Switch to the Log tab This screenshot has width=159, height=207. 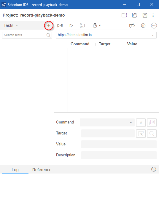(x=15, y=170)
